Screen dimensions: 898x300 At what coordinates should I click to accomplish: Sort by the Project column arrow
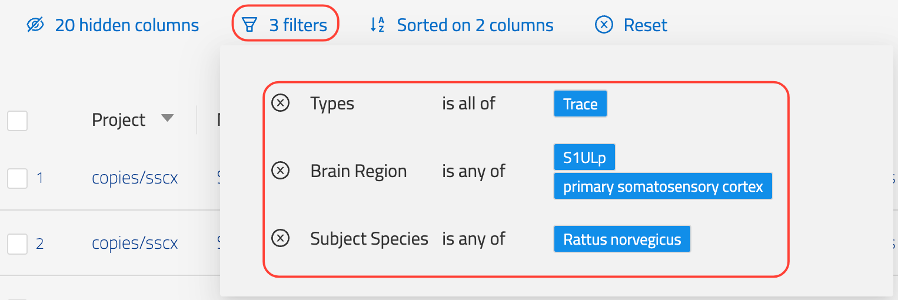[x=168, y=119]
